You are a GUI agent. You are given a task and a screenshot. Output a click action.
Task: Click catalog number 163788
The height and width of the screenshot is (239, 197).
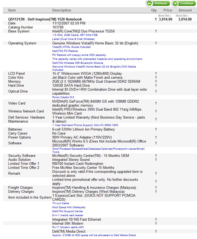[58, 27]
